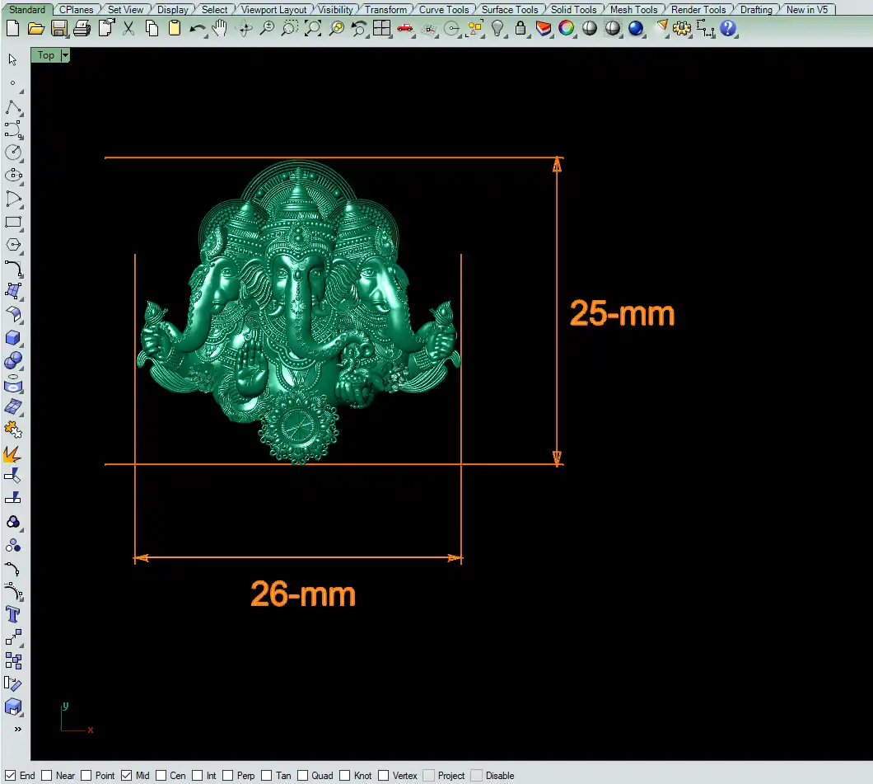Select the Circle drawing tool
Viewport: 873px width, 784px height.
(13, 153)
